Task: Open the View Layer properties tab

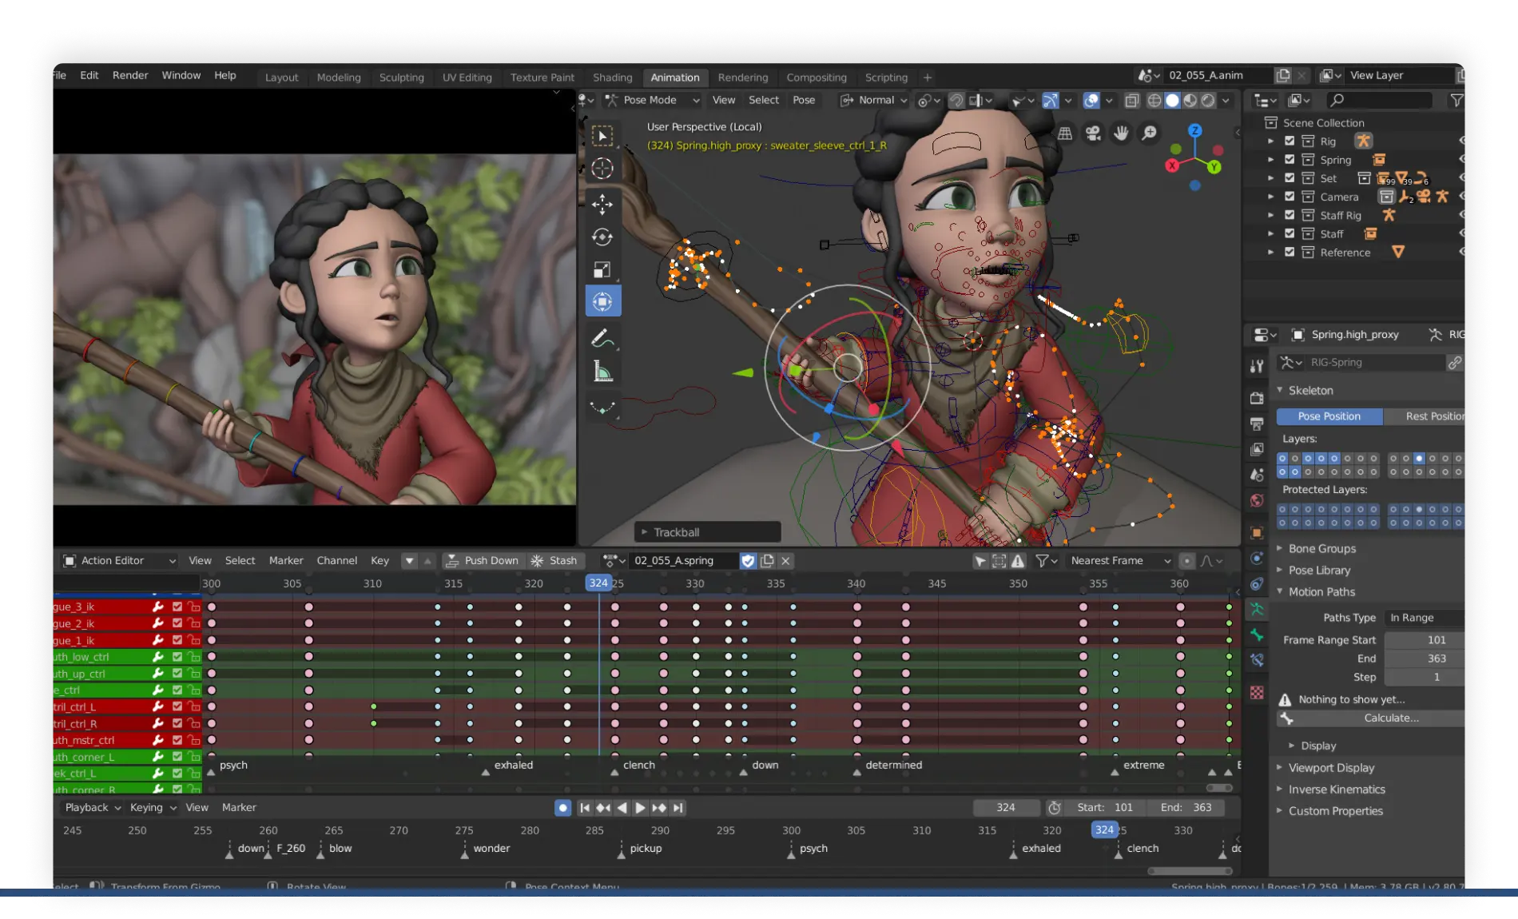Action: [1257, 449]
